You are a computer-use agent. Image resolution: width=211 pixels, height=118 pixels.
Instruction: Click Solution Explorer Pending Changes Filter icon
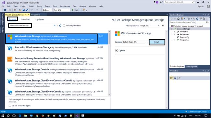tap(189, 19)
